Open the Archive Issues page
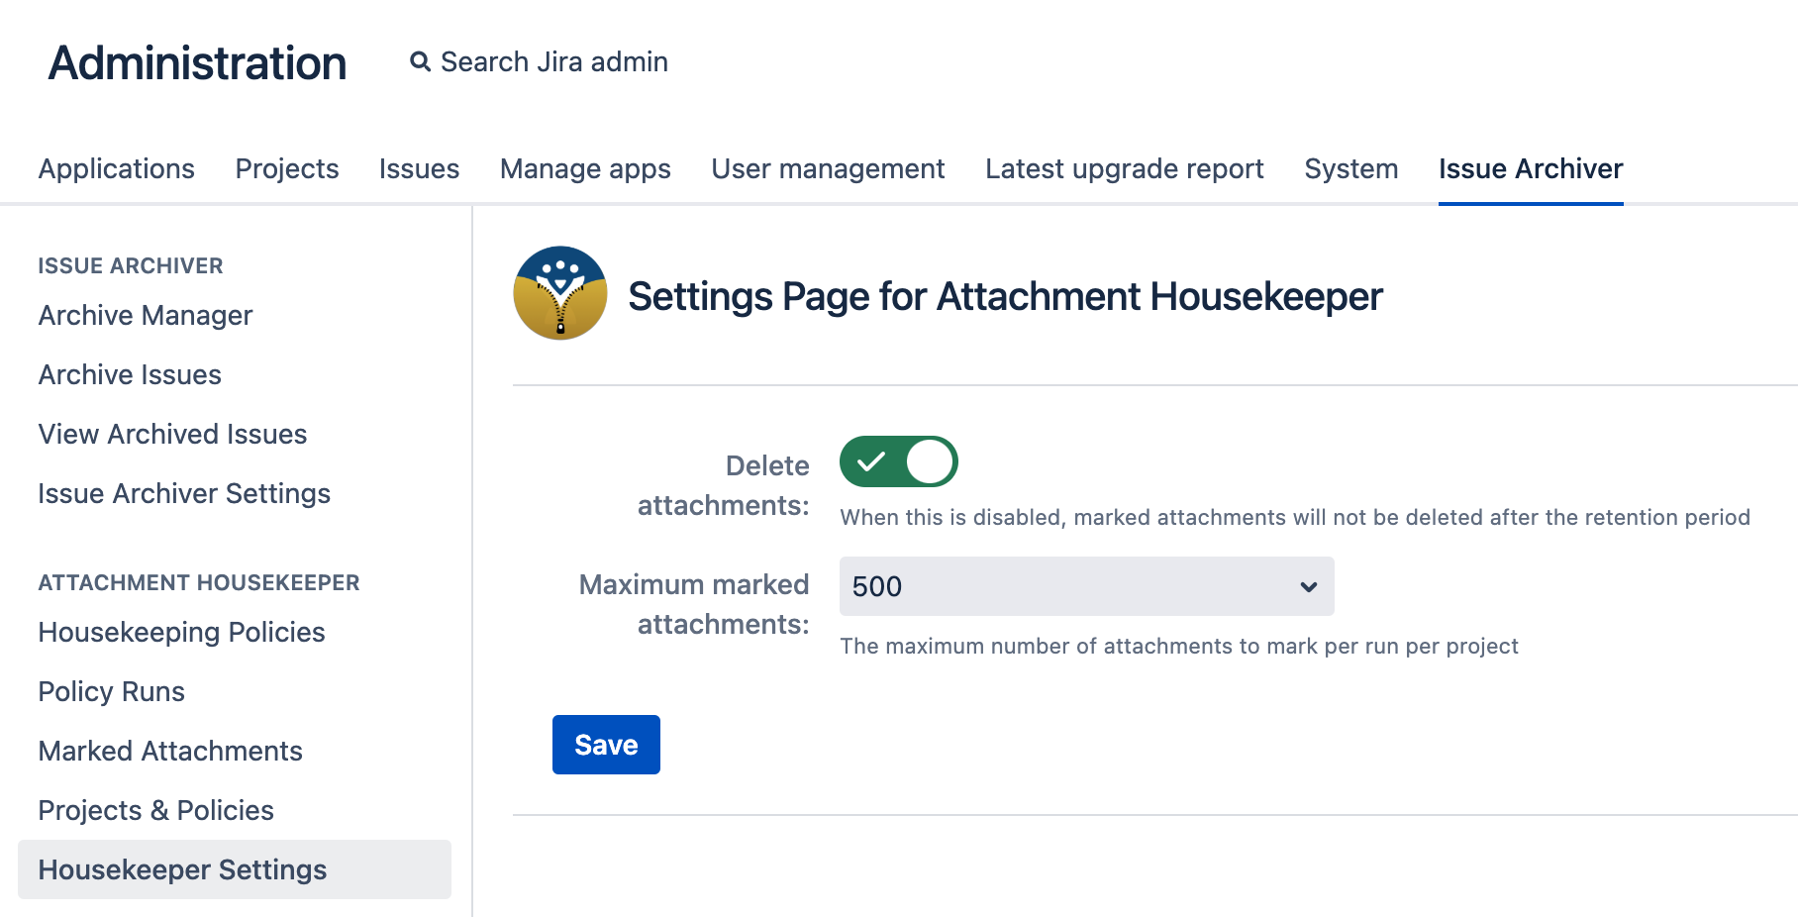The image size is (1798, 917). [x=129, y=374]
